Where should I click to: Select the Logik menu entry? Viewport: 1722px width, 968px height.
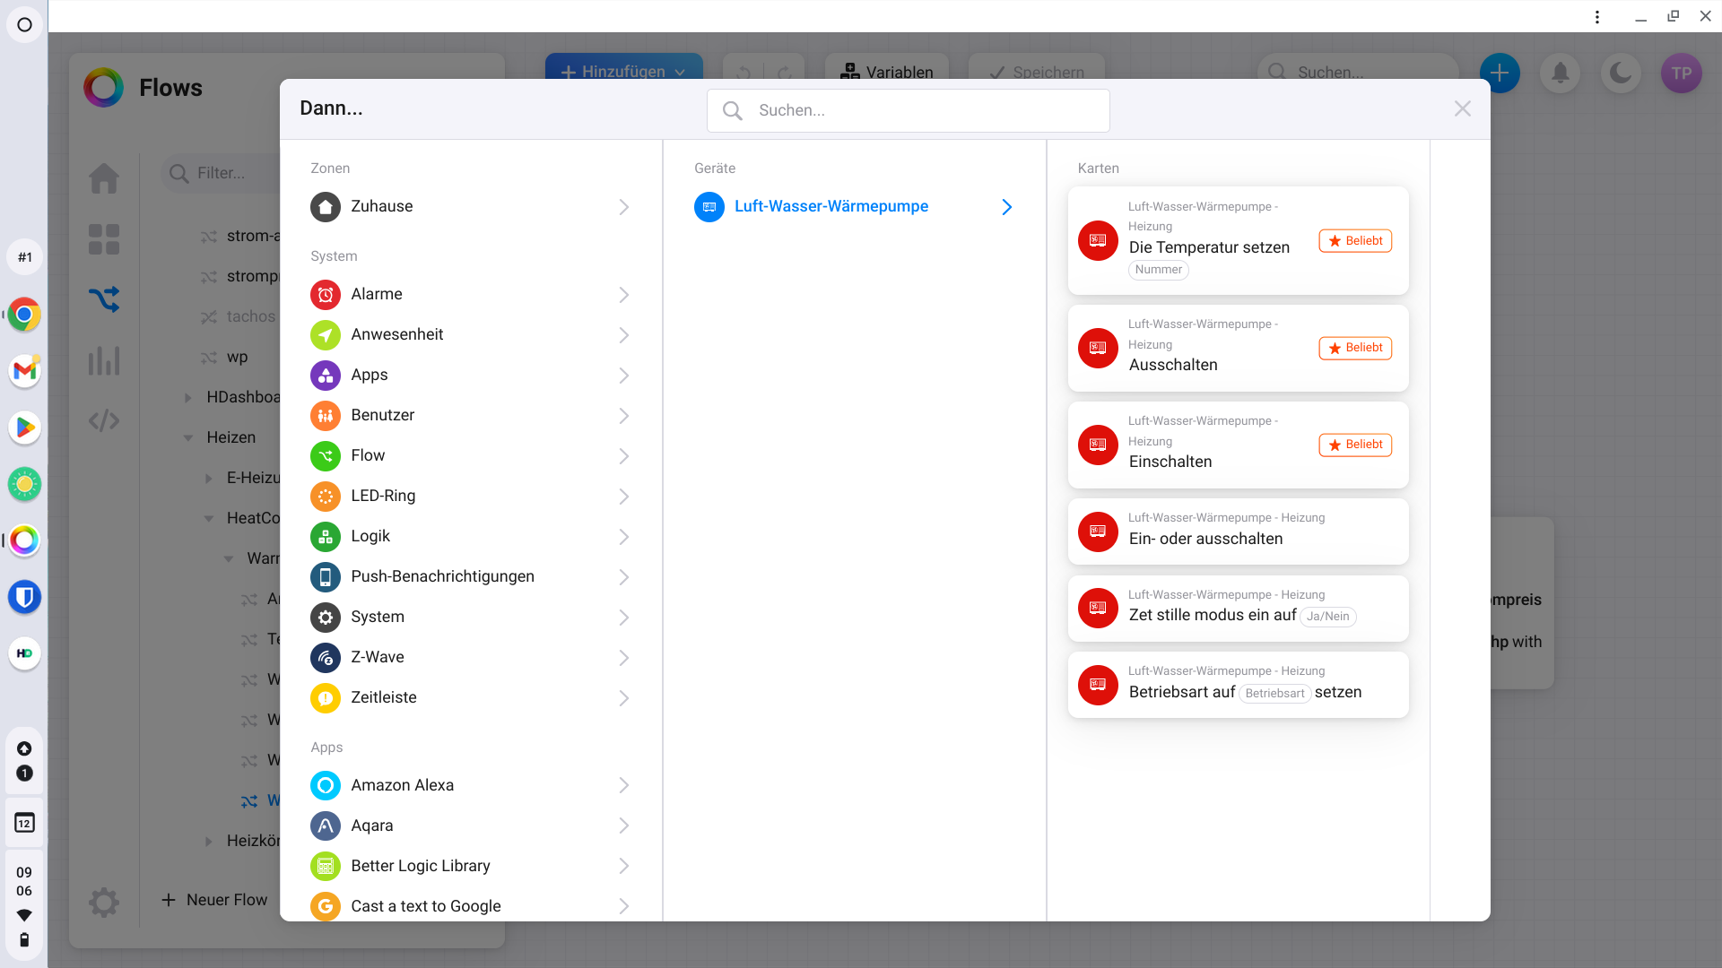click(370, 536)
